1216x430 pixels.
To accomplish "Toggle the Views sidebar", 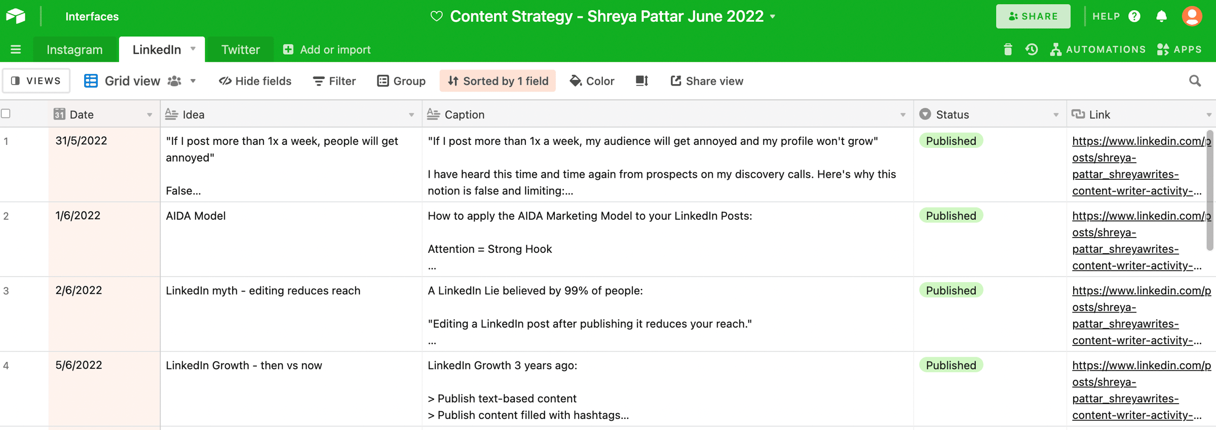I will 36,81.
